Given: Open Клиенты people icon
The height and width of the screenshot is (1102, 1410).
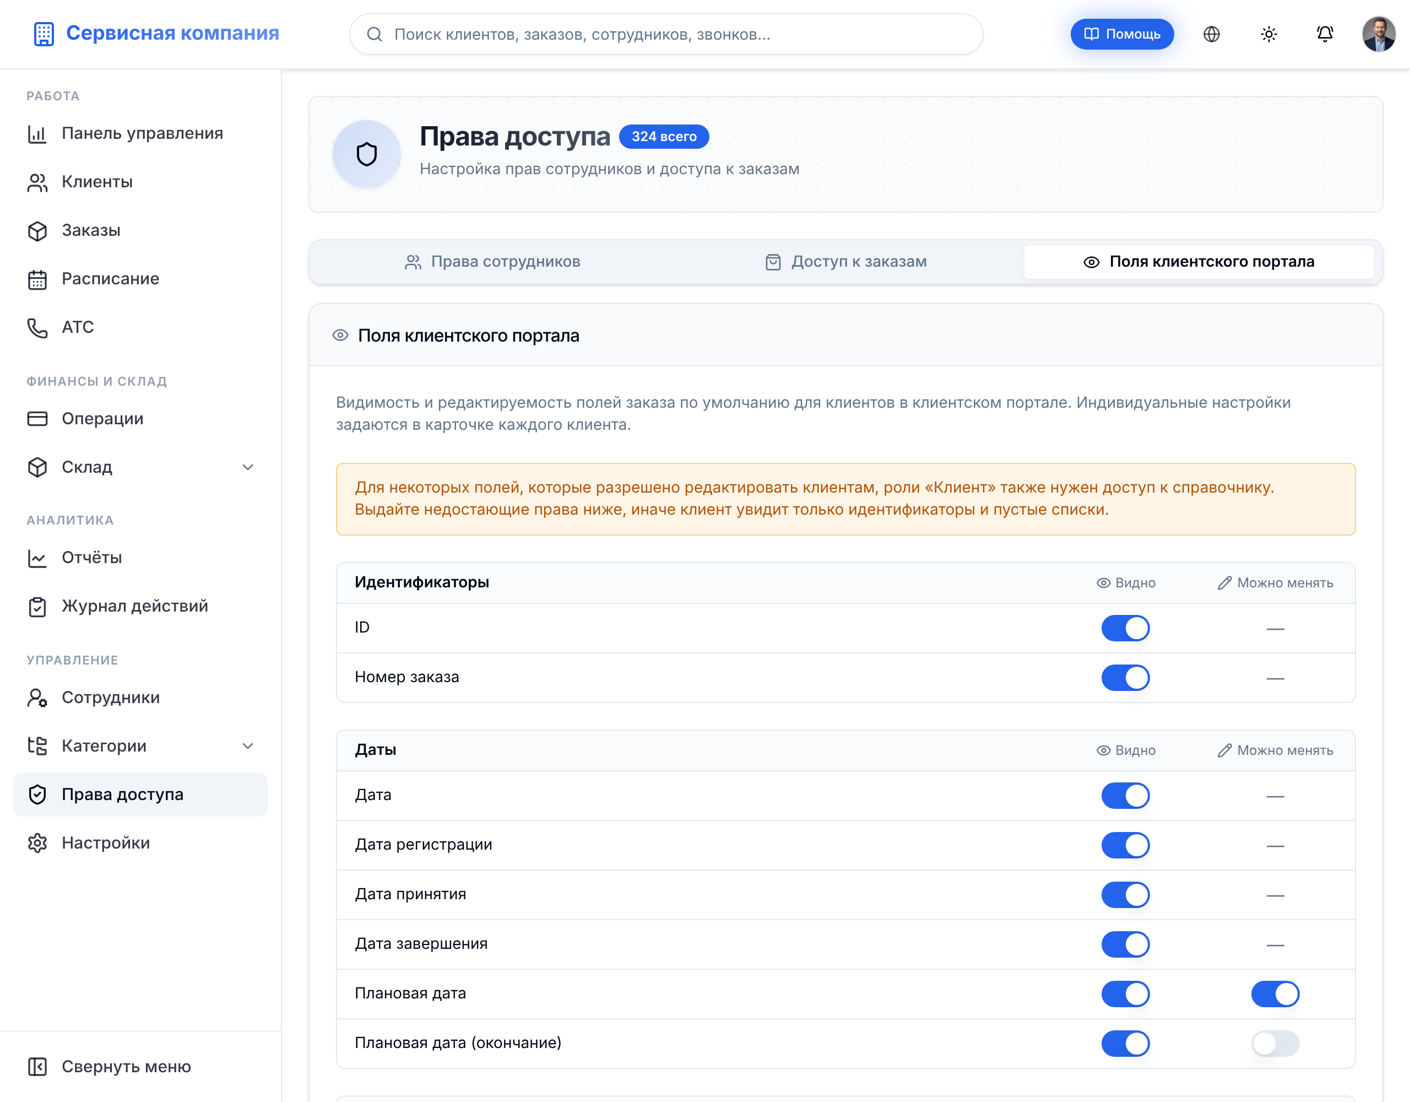Looking at the screenshot, I should tap(37, 182).
